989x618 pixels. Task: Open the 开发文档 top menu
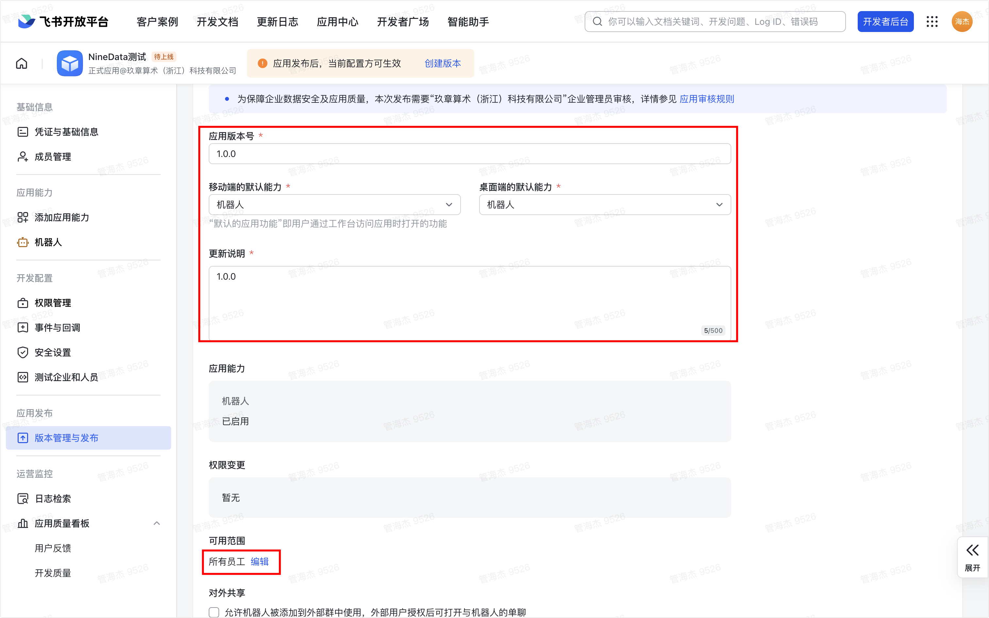pyautogui.click(x=217, y=22)
